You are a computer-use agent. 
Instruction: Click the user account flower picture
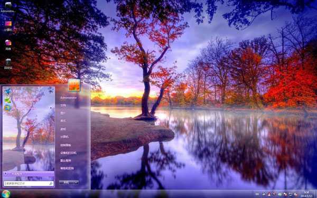click(x=74, y=85)
